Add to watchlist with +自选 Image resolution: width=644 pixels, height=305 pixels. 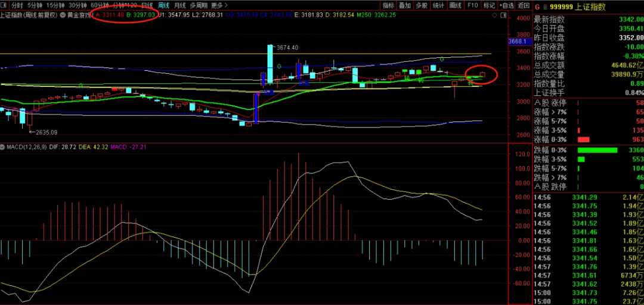click(506, 5)
